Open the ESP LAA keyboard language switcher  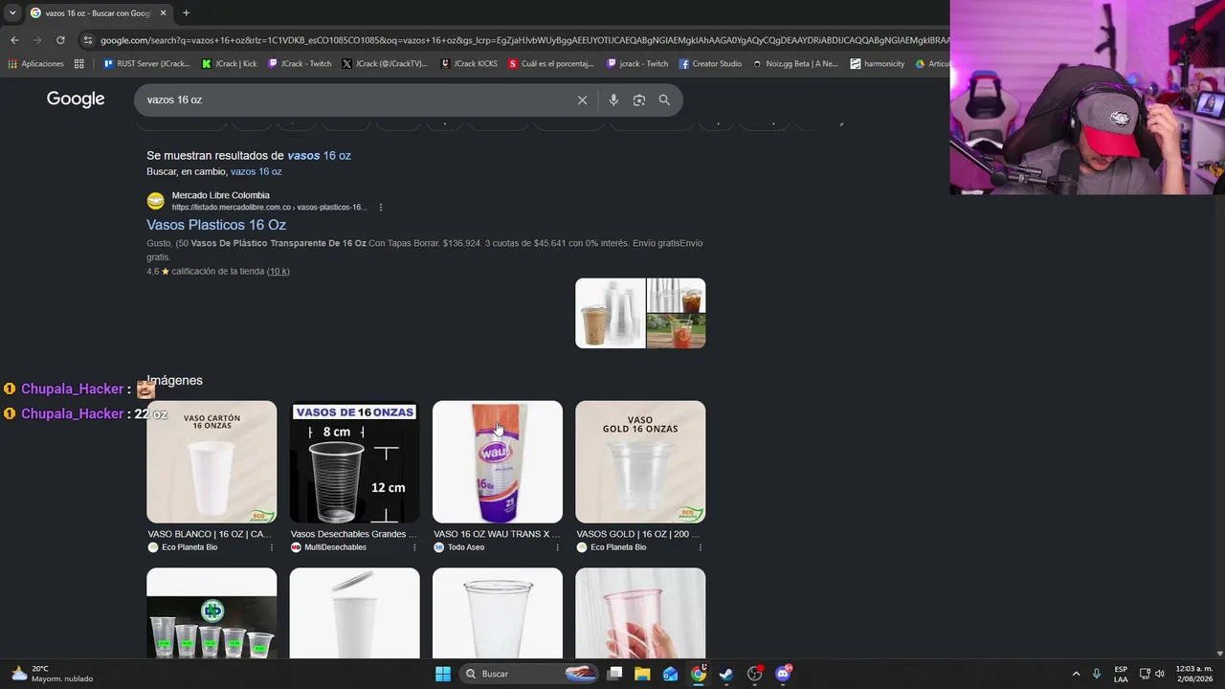[x=1121, y=674]
